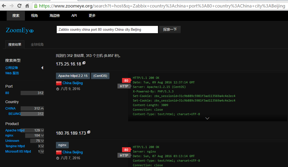
Task: Click the China flag in first result
Action: [59, 83]
